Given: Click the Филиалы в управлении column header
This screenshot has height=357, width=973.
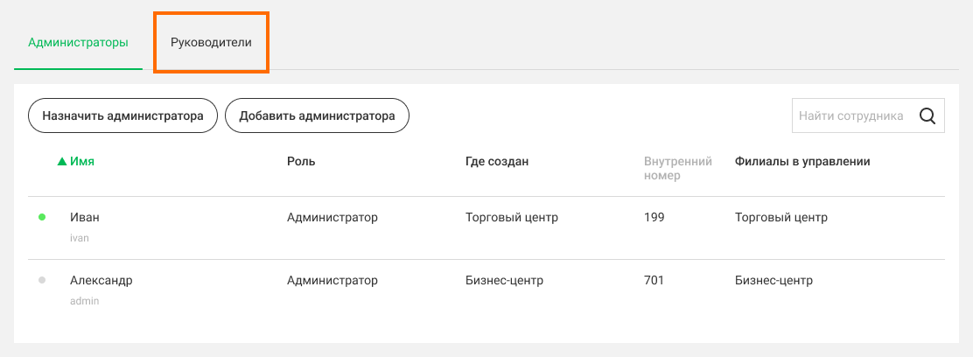Looking at the screenshot, I should pos(802,161).
